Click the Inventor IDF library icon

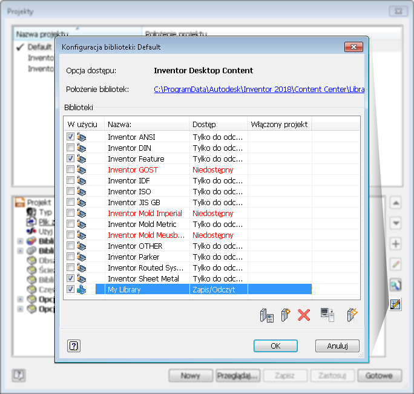[x=82, y=180]
